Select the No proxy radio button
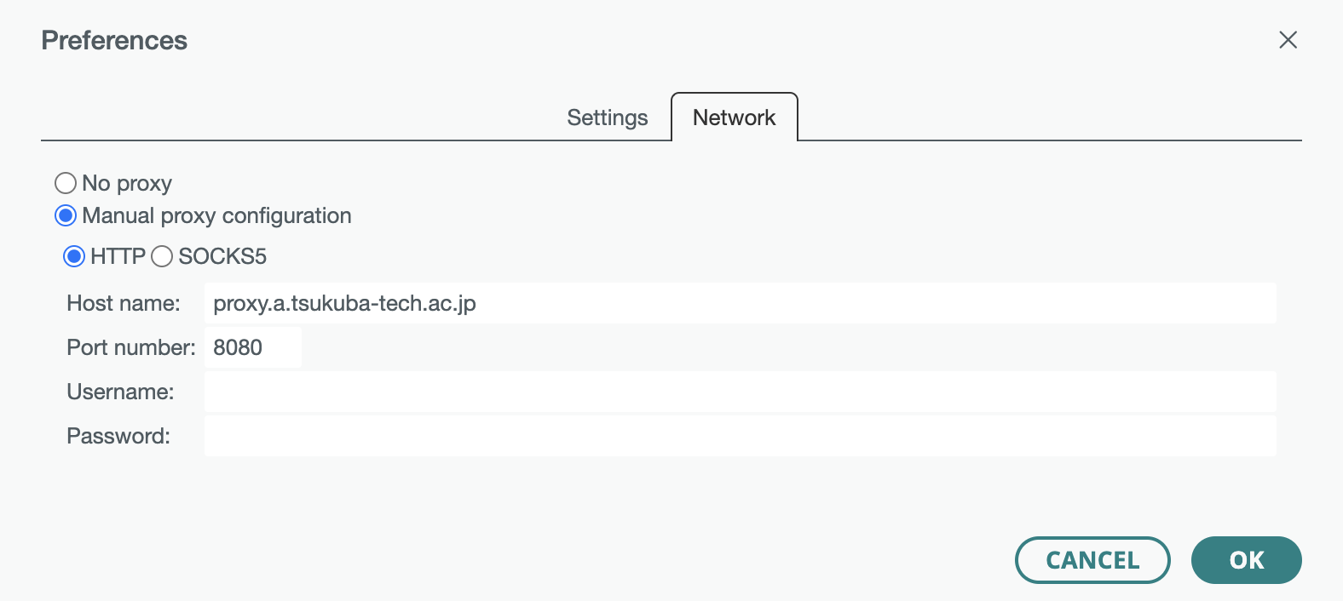 (x=66, y=183)
